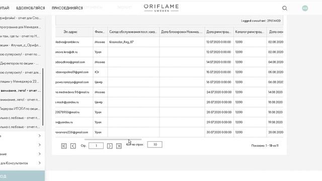This screenshot has height=181, width=322.
Task: Click the 'Показано: 1 - 10 из 11' counter
Action: [265, 146]
